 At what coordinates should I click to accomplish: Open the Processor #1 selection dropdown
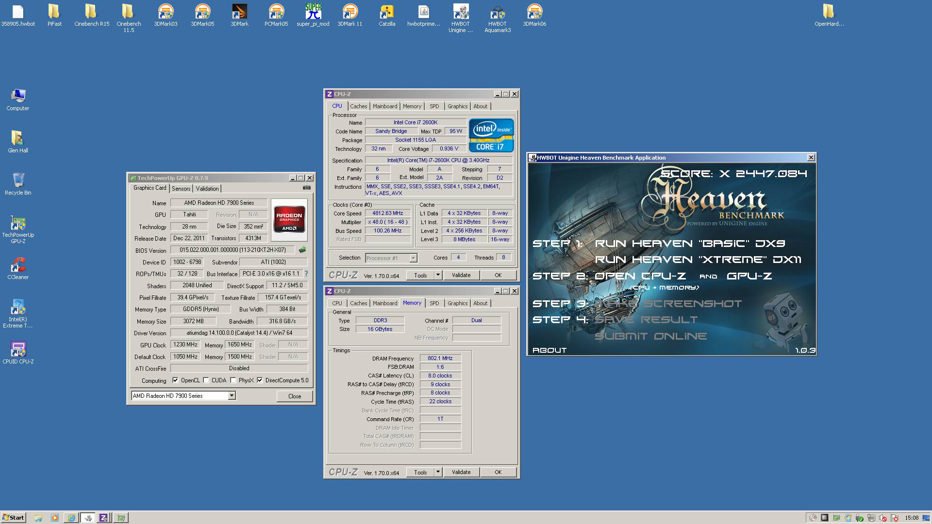coord(391,258)
